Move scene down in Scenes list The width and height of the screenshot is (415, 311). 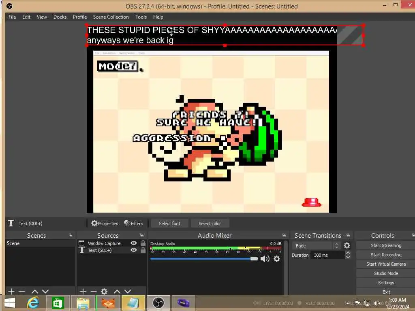pyautogui.click(x=45, y=292)
